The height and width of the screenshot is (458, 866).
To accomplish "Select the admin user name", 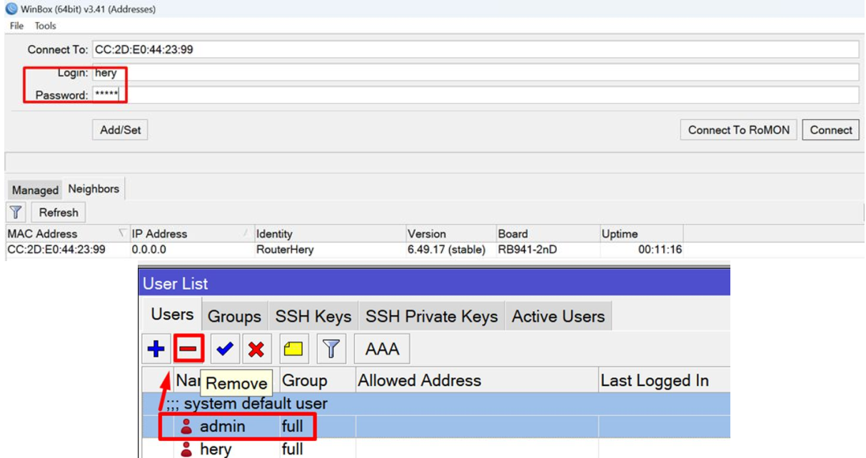I will 223,427.
